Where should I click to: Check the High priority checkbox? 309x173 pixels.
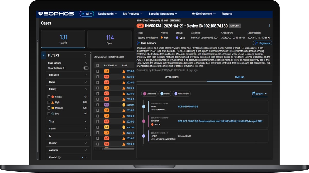[49, 103]
